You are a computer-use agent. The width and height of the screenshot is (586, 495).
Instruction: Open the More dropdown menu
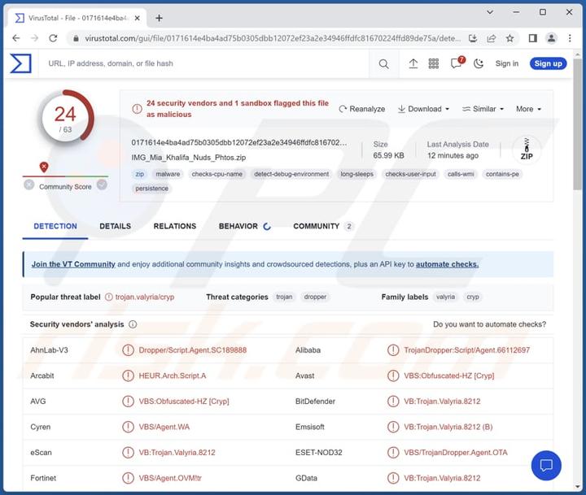point(528,109)
